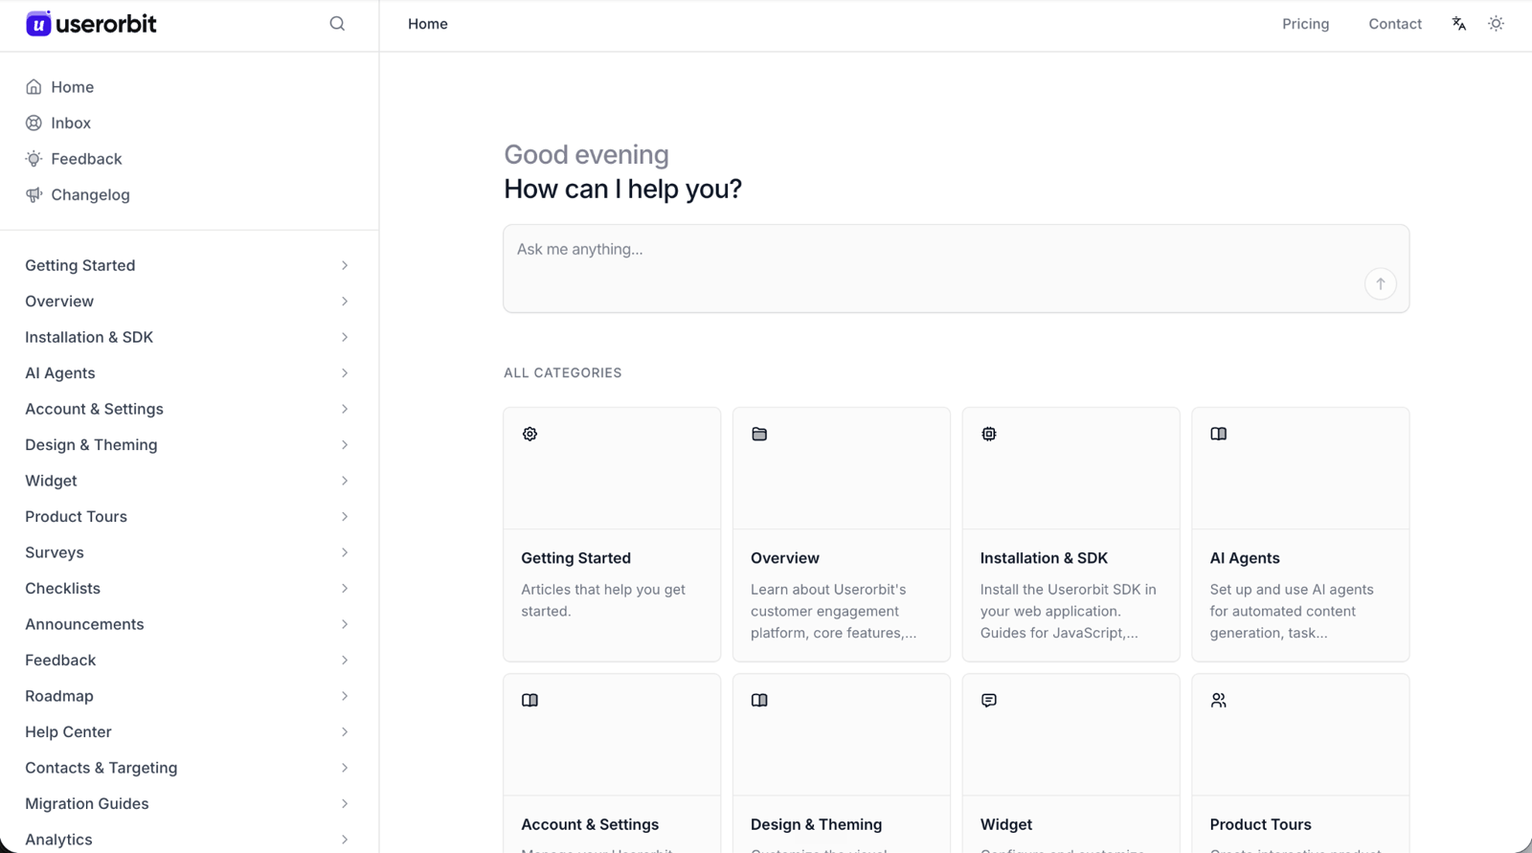Open Inbox in sidebar navigation
Screen dimensions: 1532x853
(x=71, y=123)
